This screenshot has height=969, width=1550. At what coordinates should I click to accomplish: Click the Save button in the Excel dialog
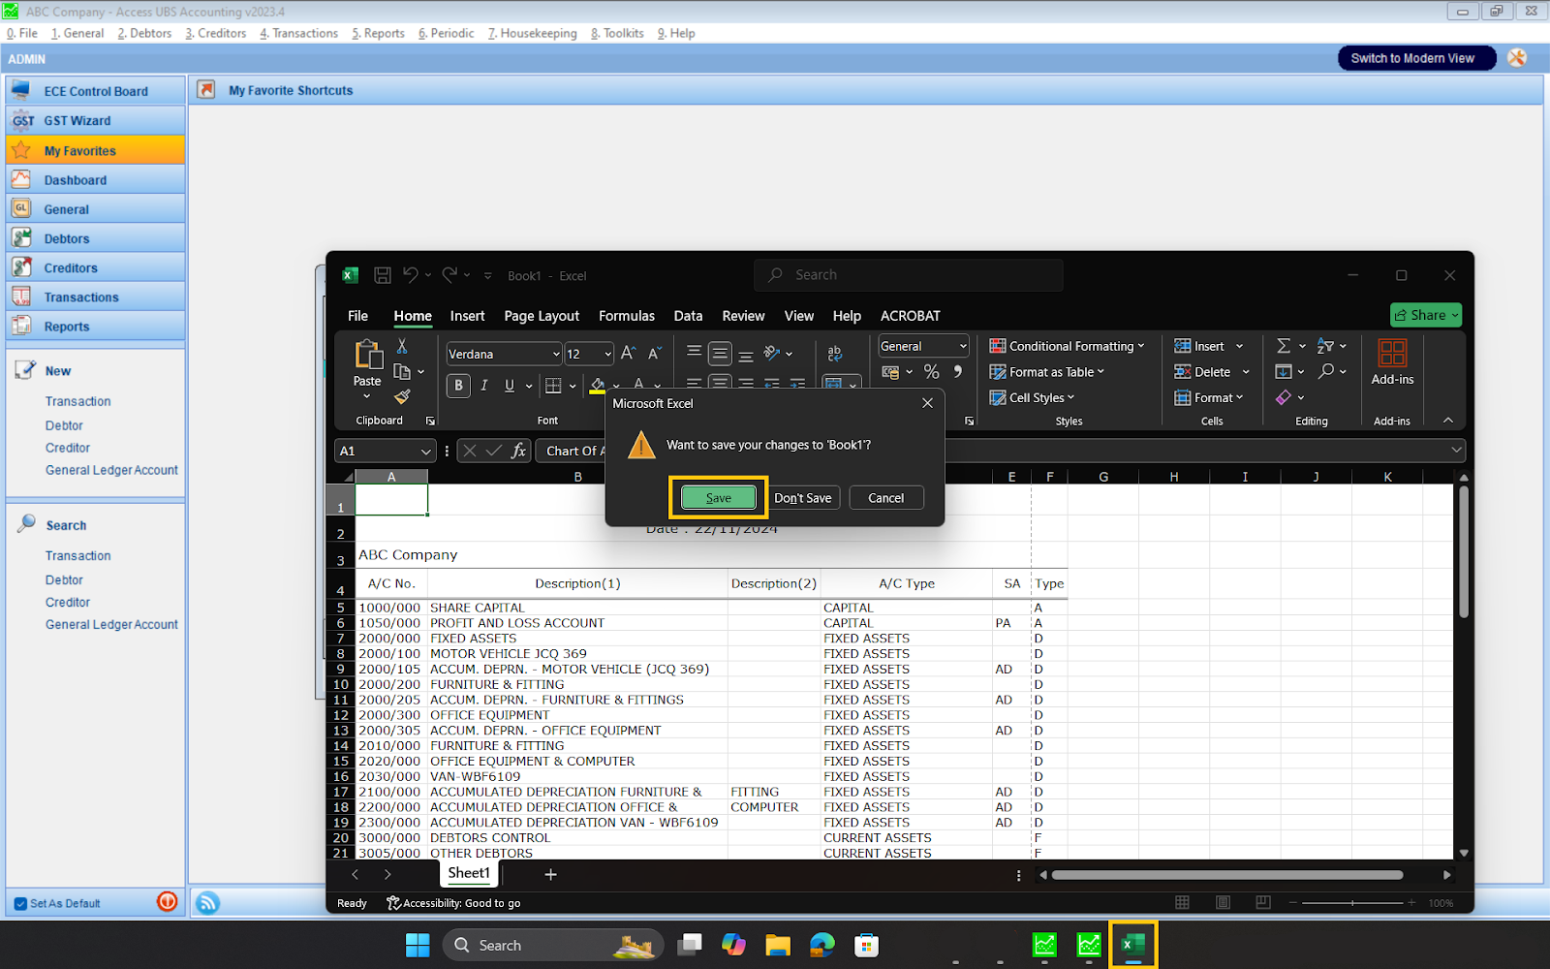(718, 497)
